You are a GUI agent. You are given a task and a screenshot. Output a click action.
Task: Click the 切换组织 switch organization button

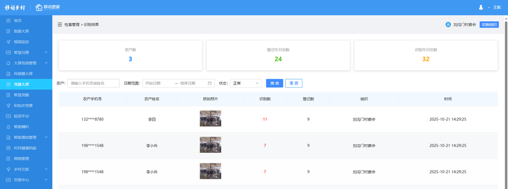coord(489,25)
